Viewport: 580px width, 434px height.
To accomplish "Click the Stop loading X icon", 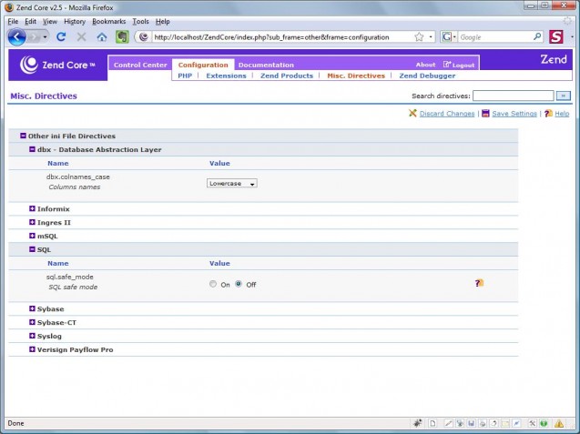I will pyautogui.click(x=81, y=37).
